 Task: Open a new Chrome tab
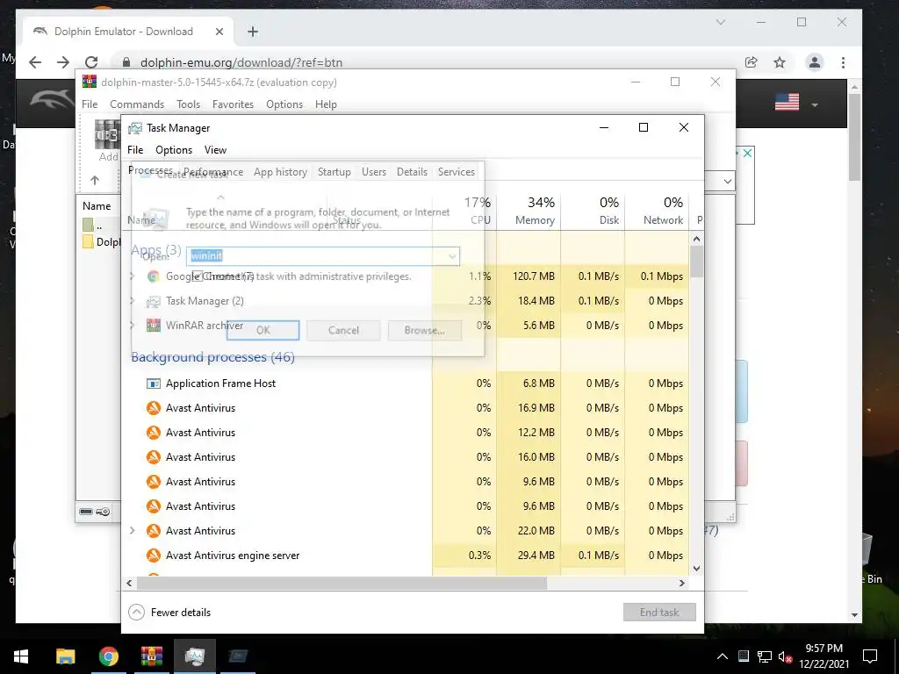tap(253, 32)
